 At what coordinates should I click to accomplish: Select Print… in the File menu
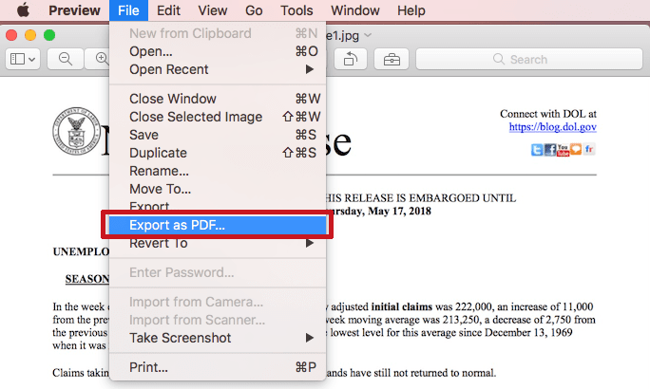(218, 367)
